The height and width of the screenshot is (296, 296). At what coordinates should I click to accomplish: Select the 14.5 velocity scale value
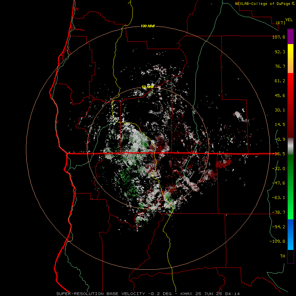tap(280, 125)
